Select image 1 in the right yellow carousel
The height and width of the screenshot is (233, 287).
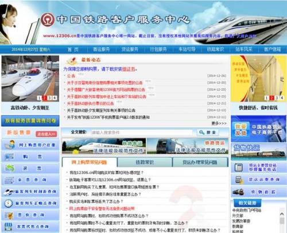click(x=266, y=98)
